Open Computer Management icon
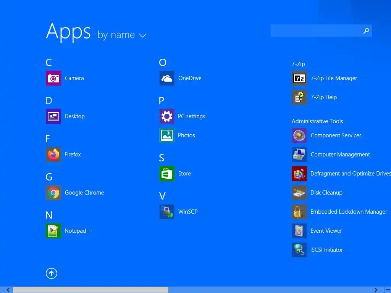 (x=299, y=155)
